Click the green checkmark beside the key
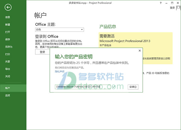Viewport: 181px width, 130px height. [x=114, y=87]
